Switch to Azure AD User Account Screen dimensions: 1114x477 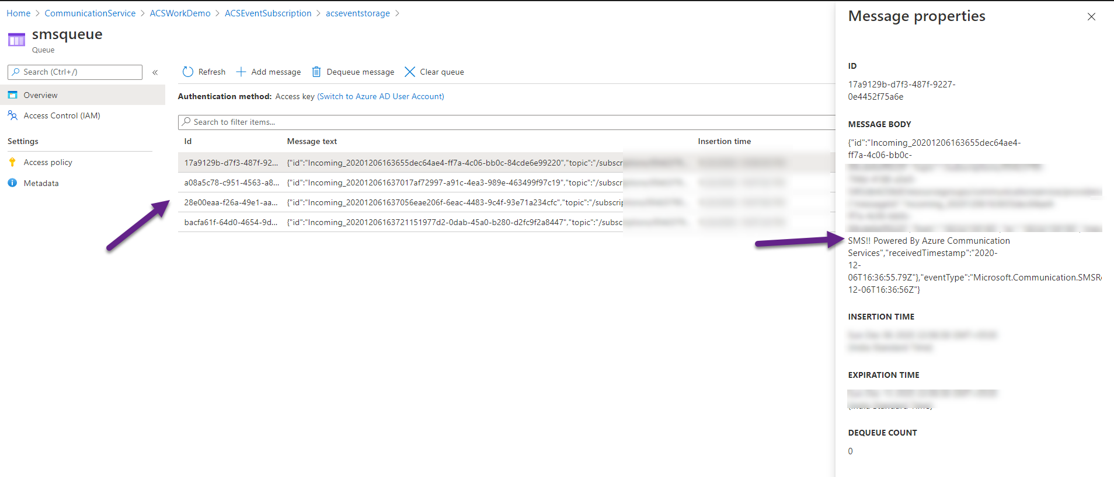tap(380, 96)
